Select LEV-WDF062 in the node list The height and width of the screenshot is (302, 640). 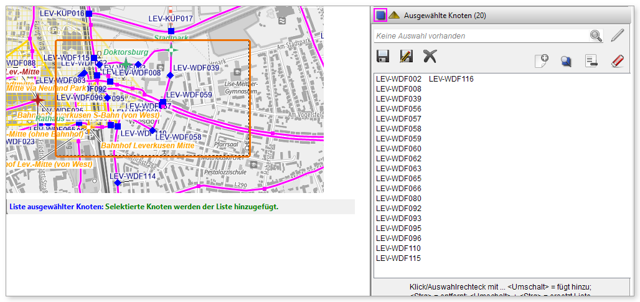(398, 159)
